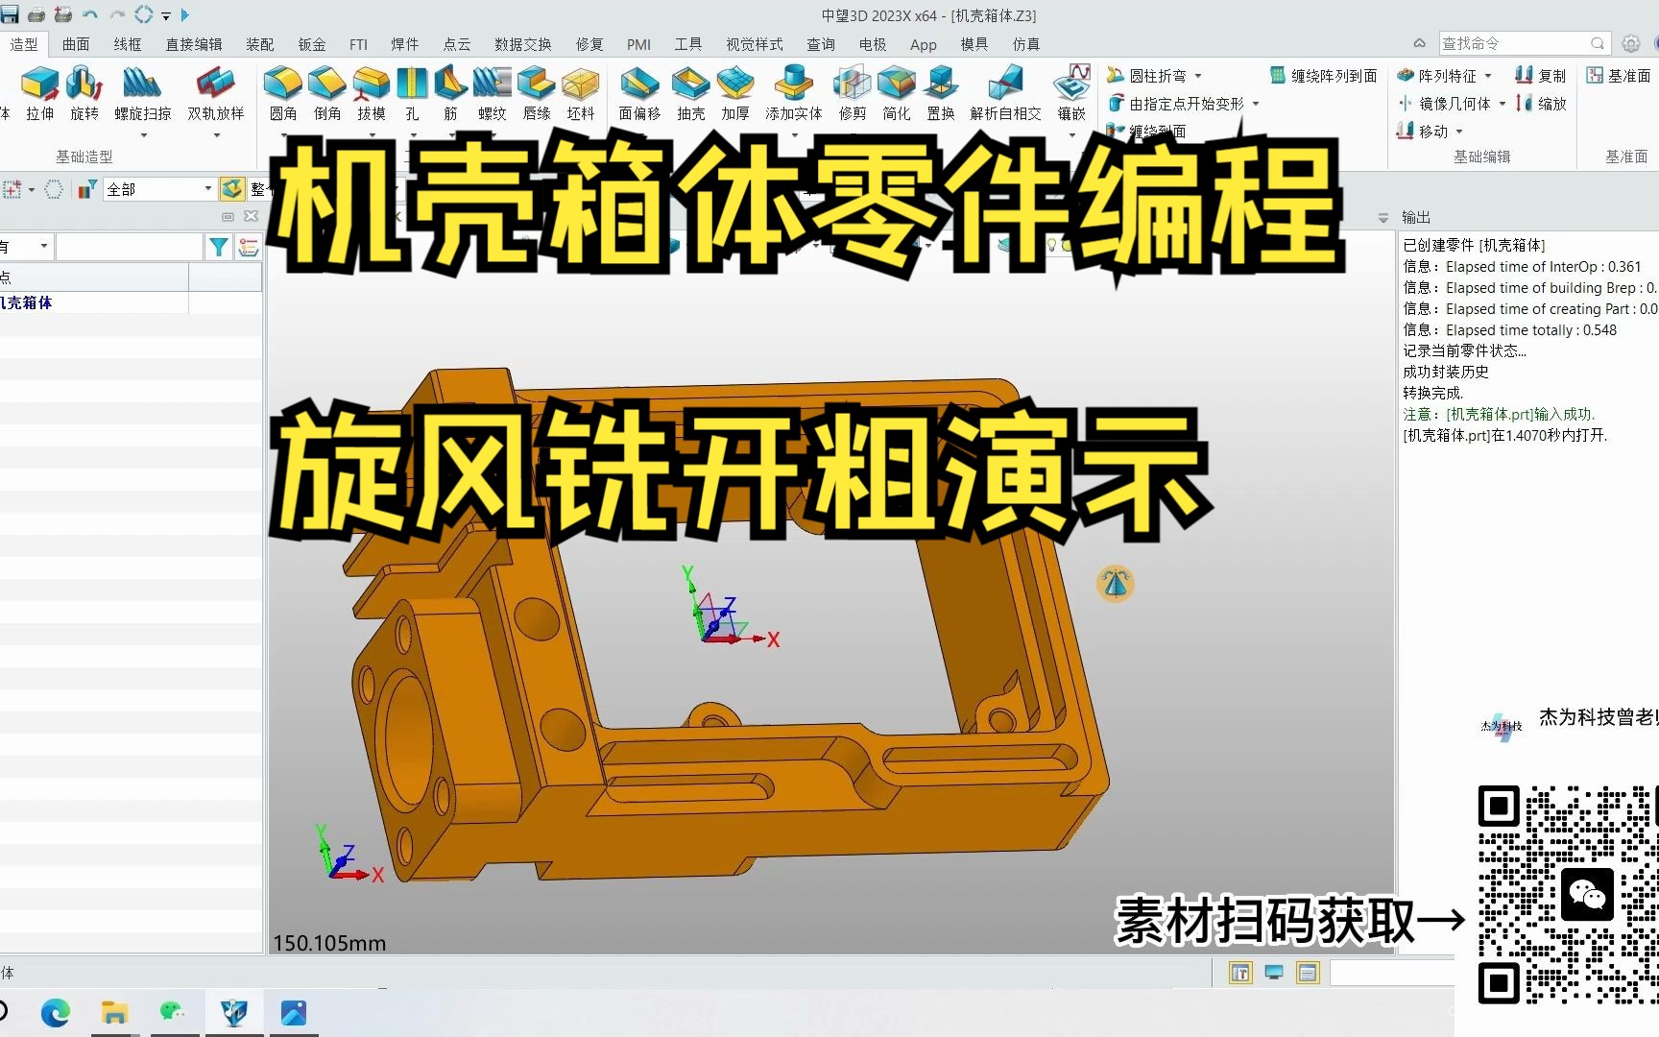Click the filter funnel icon in manager panel
Viewport: 1659px width, 1037px height.
tap(219, 247)
